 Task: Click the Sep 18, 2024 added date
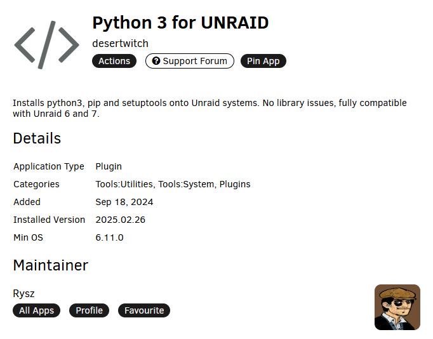coord(124,202)
